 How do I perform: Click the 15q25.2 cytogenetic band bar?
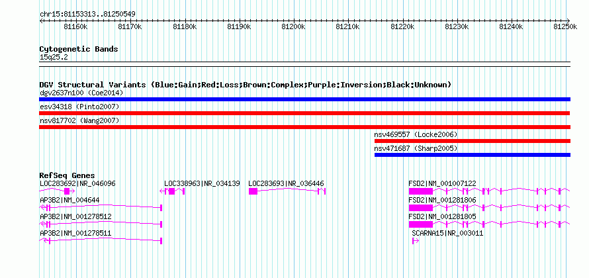pyautogui.click(x=304, y=64)
